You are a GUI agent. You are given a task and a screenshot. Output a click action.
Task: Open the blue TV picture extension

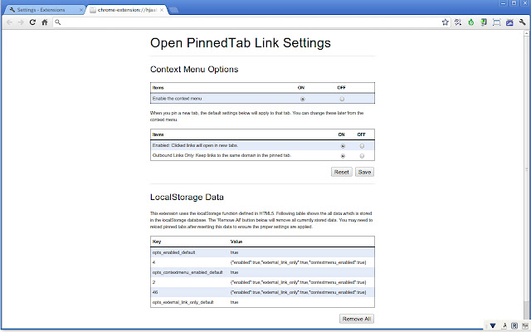tap(509, 22)
